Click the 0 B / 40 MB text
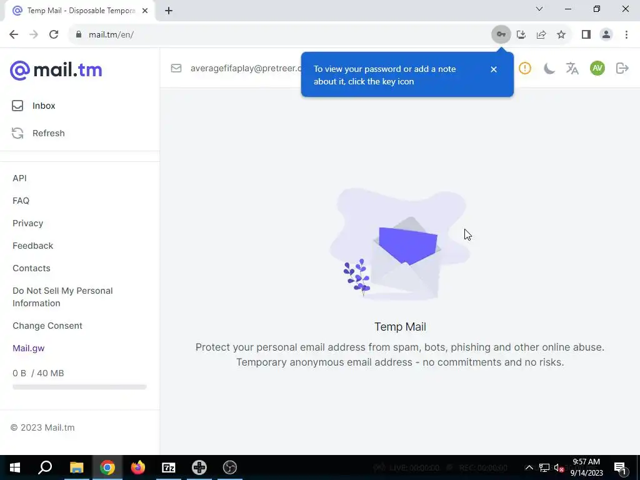The width and height of the screenshot is (640, 480). tap(38, 373)
